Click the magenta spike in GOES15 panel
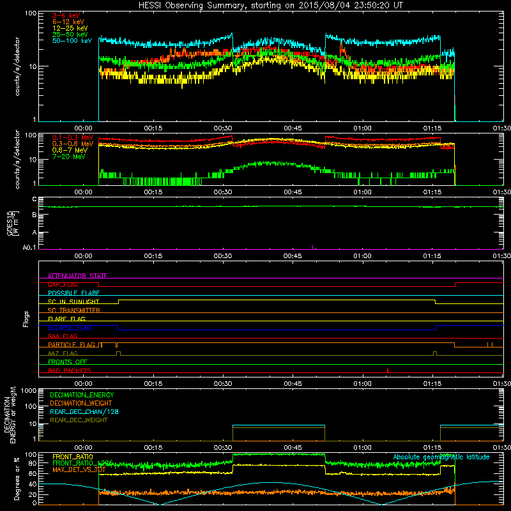The width and height of the screenshot is (511, 511). click(313, 247)
